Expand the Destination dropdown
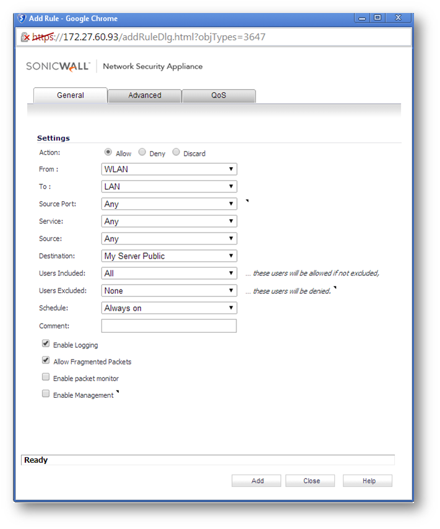 click(x=169, y=256)
